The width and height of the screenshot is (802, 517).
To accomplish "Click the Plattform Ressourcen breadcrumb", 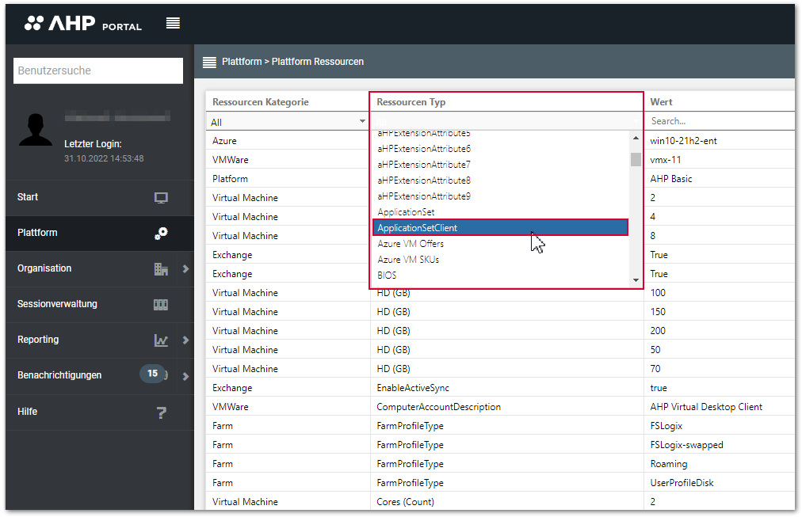I will point(318,62).
